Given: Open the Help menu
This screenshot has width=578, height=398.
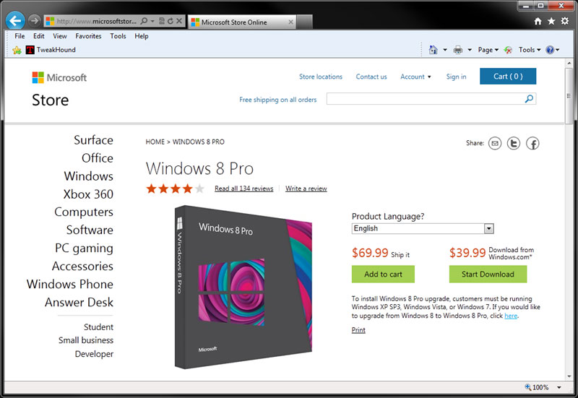Looking at the screenshot, I should click(142, 36).
